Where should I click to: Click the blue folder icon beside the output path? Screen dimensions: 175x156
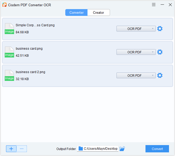click(81, 148)
